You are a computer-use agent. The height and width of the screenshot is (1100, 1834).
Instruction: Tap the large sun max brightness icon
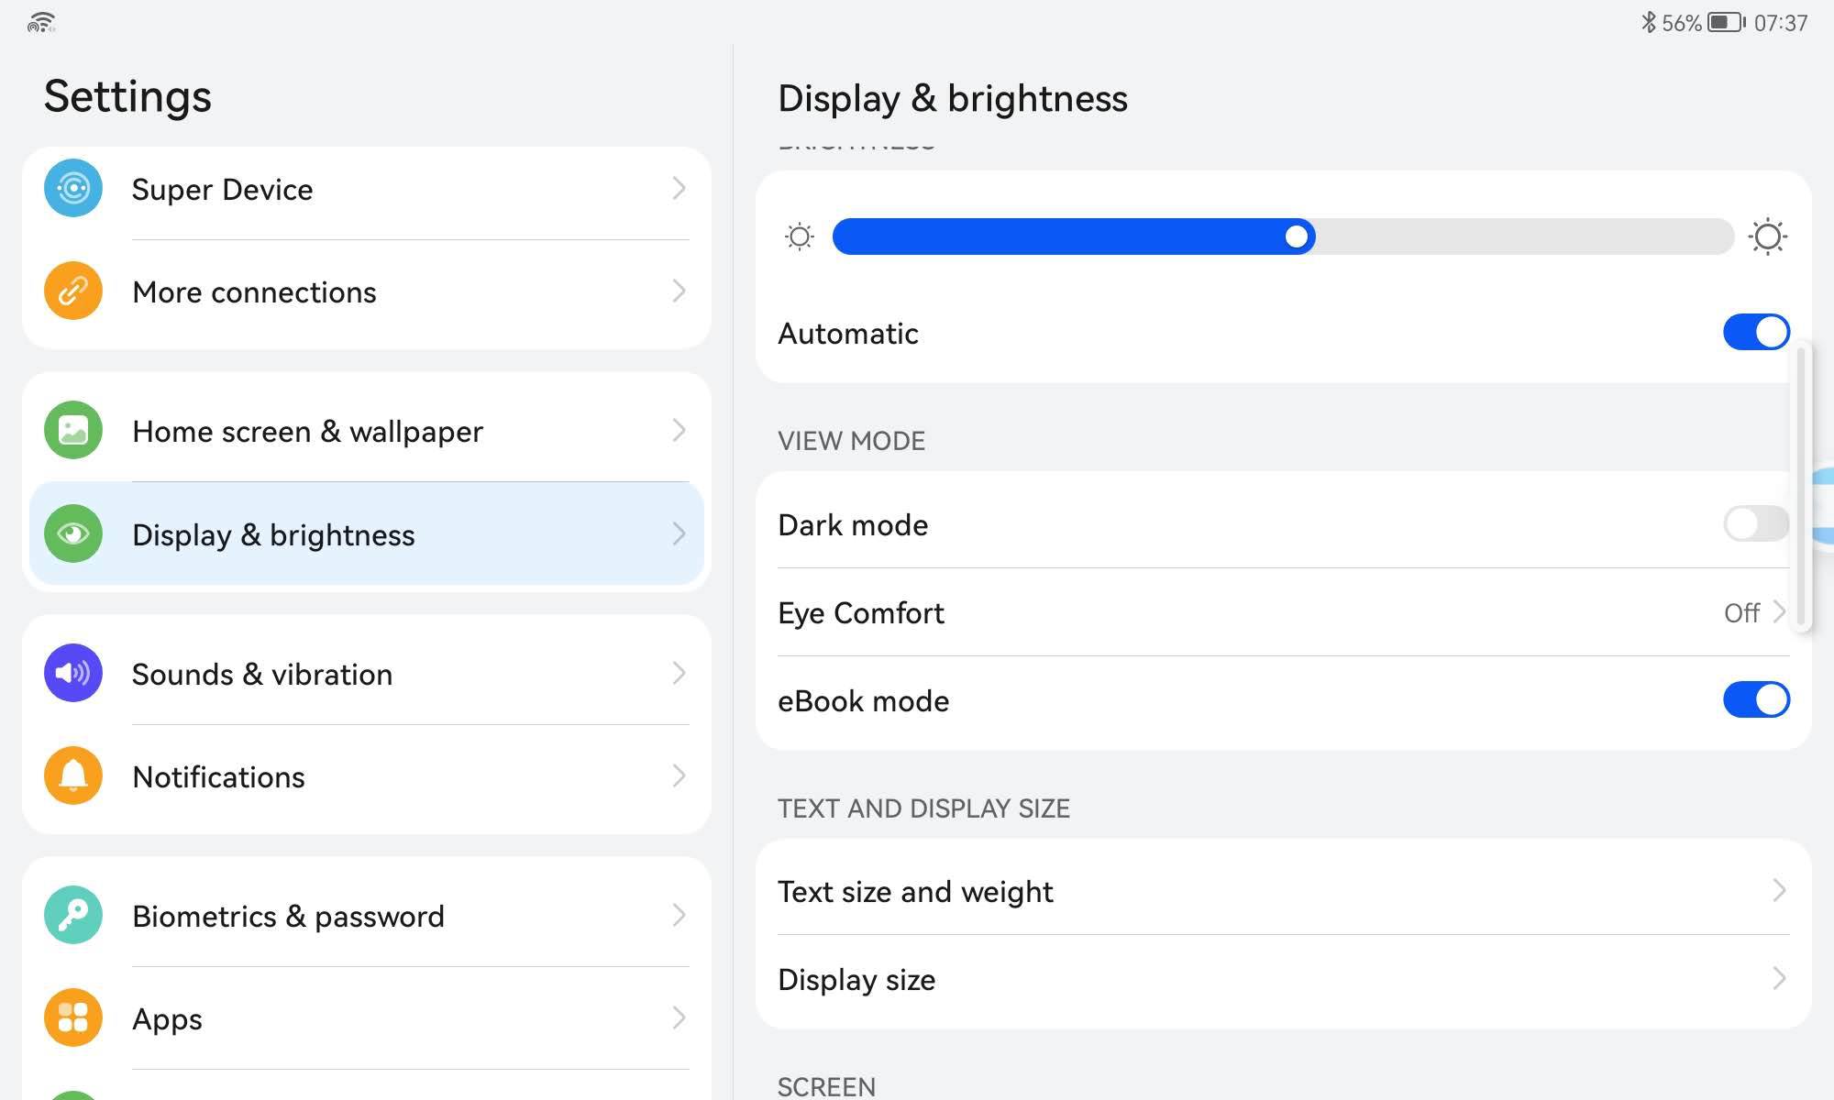point(1767,237)
